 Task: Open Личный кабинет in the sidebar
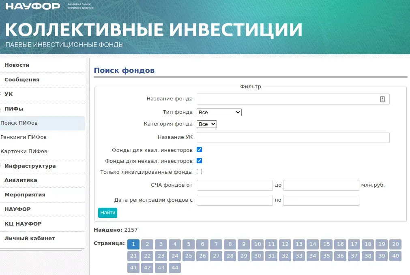(x=30, y=238)
